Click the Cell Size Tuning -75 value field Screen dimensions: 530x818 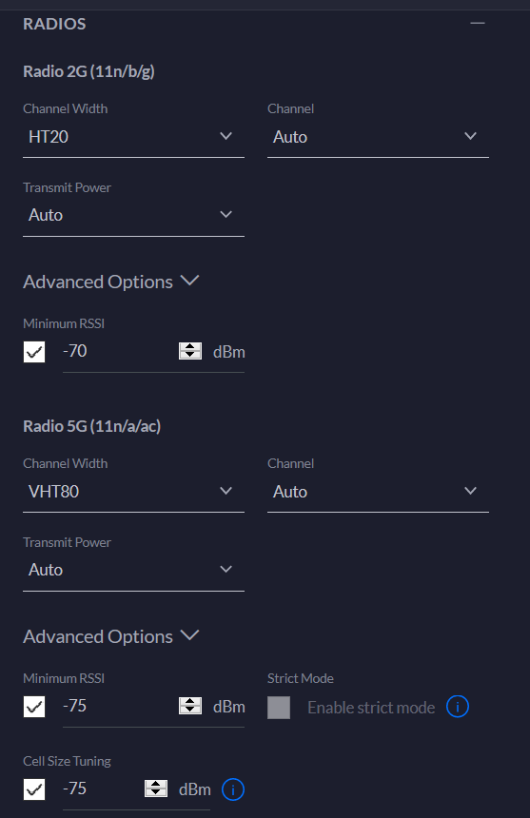(x=103, y=789)
